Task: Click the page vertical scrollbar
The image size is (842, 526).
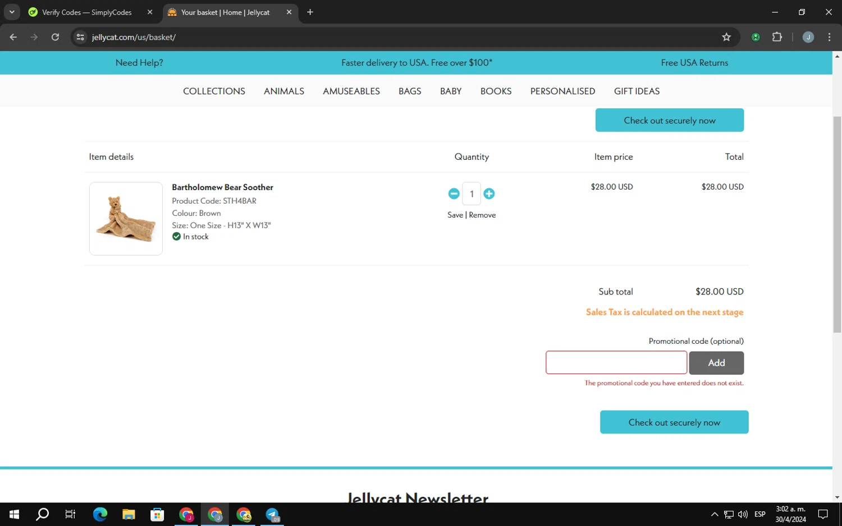Action: (x=837, y=224)
